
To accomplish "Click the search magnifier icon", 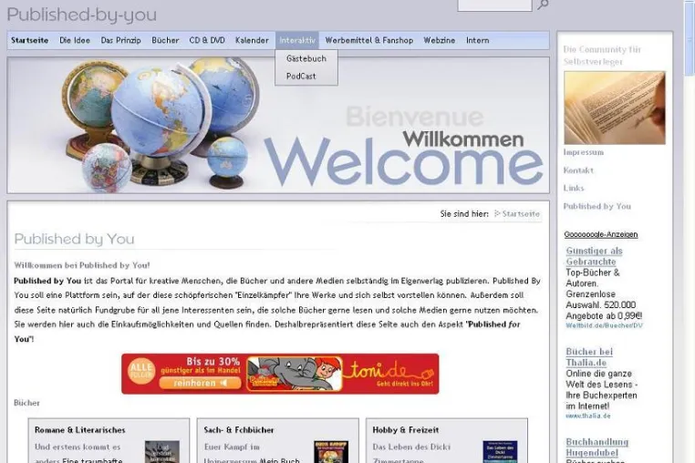I will coord(543,5).
